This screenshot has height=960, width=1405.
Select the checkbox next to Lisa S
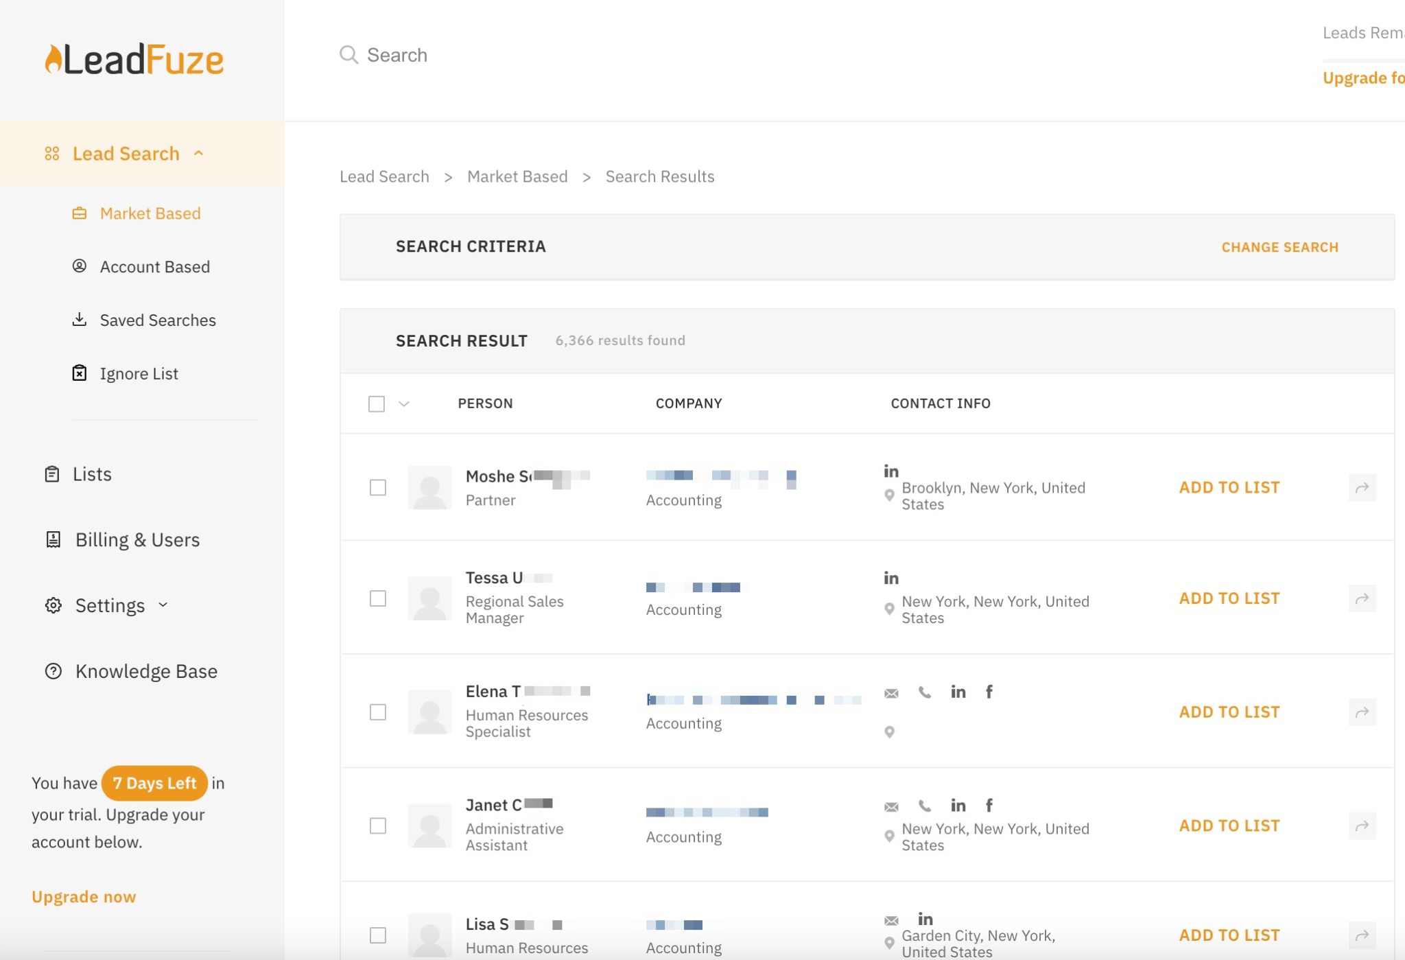coord(377,935)
